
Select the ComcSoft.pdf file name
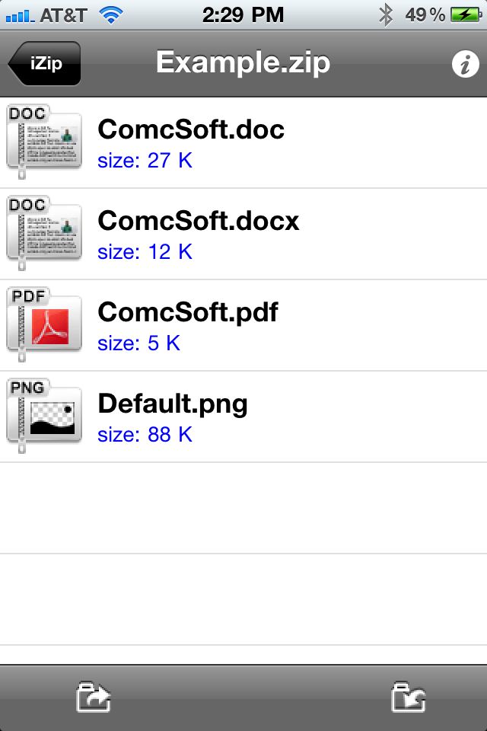click(x=188, y=312)
